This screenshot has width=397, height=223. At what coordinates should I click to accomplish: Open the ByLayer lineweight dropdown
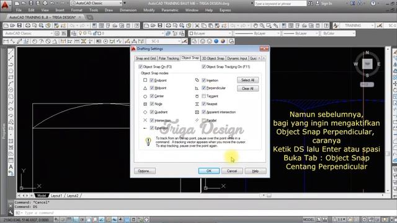300,33
